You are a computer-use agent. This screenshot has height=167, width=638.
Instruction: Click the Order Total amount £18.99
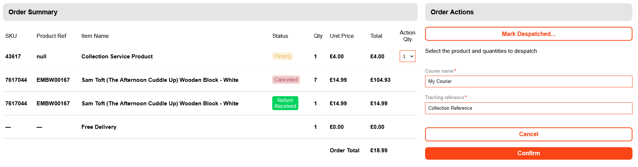tap(379, 150)
